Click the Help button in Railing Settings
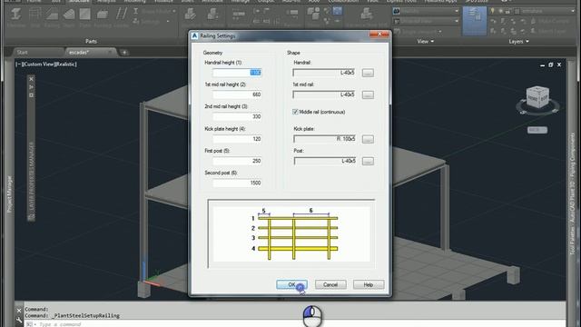Screen dimensions: 581x327 369,284
